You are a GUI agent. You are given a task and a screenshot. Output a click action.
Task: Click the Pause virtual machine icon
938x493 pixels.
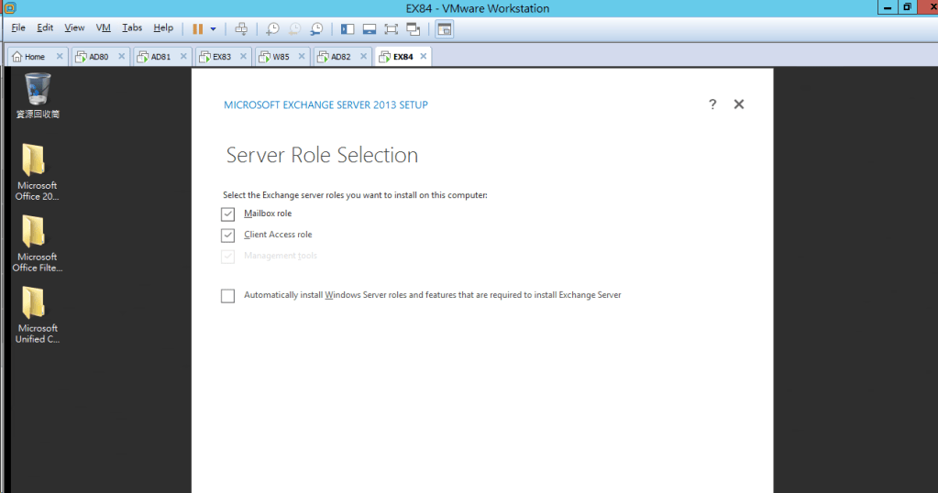pyautogui.click(x=197, y=28)
